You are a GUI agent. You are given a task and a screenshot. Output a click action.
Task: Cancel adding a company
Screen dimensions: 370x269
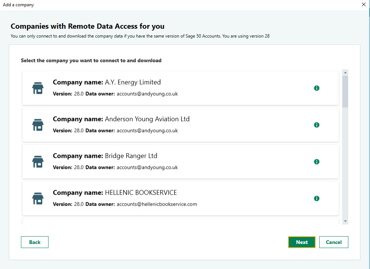pyautogui.click(x=334, y=242)
